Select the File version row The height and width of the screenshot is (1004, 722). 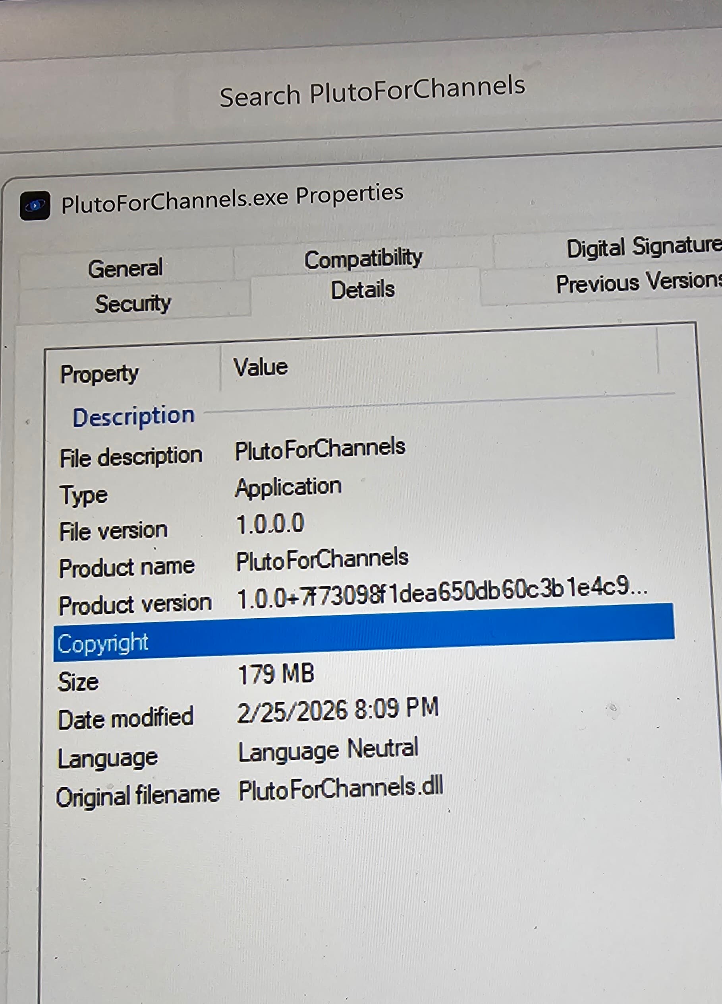(113, 531)
